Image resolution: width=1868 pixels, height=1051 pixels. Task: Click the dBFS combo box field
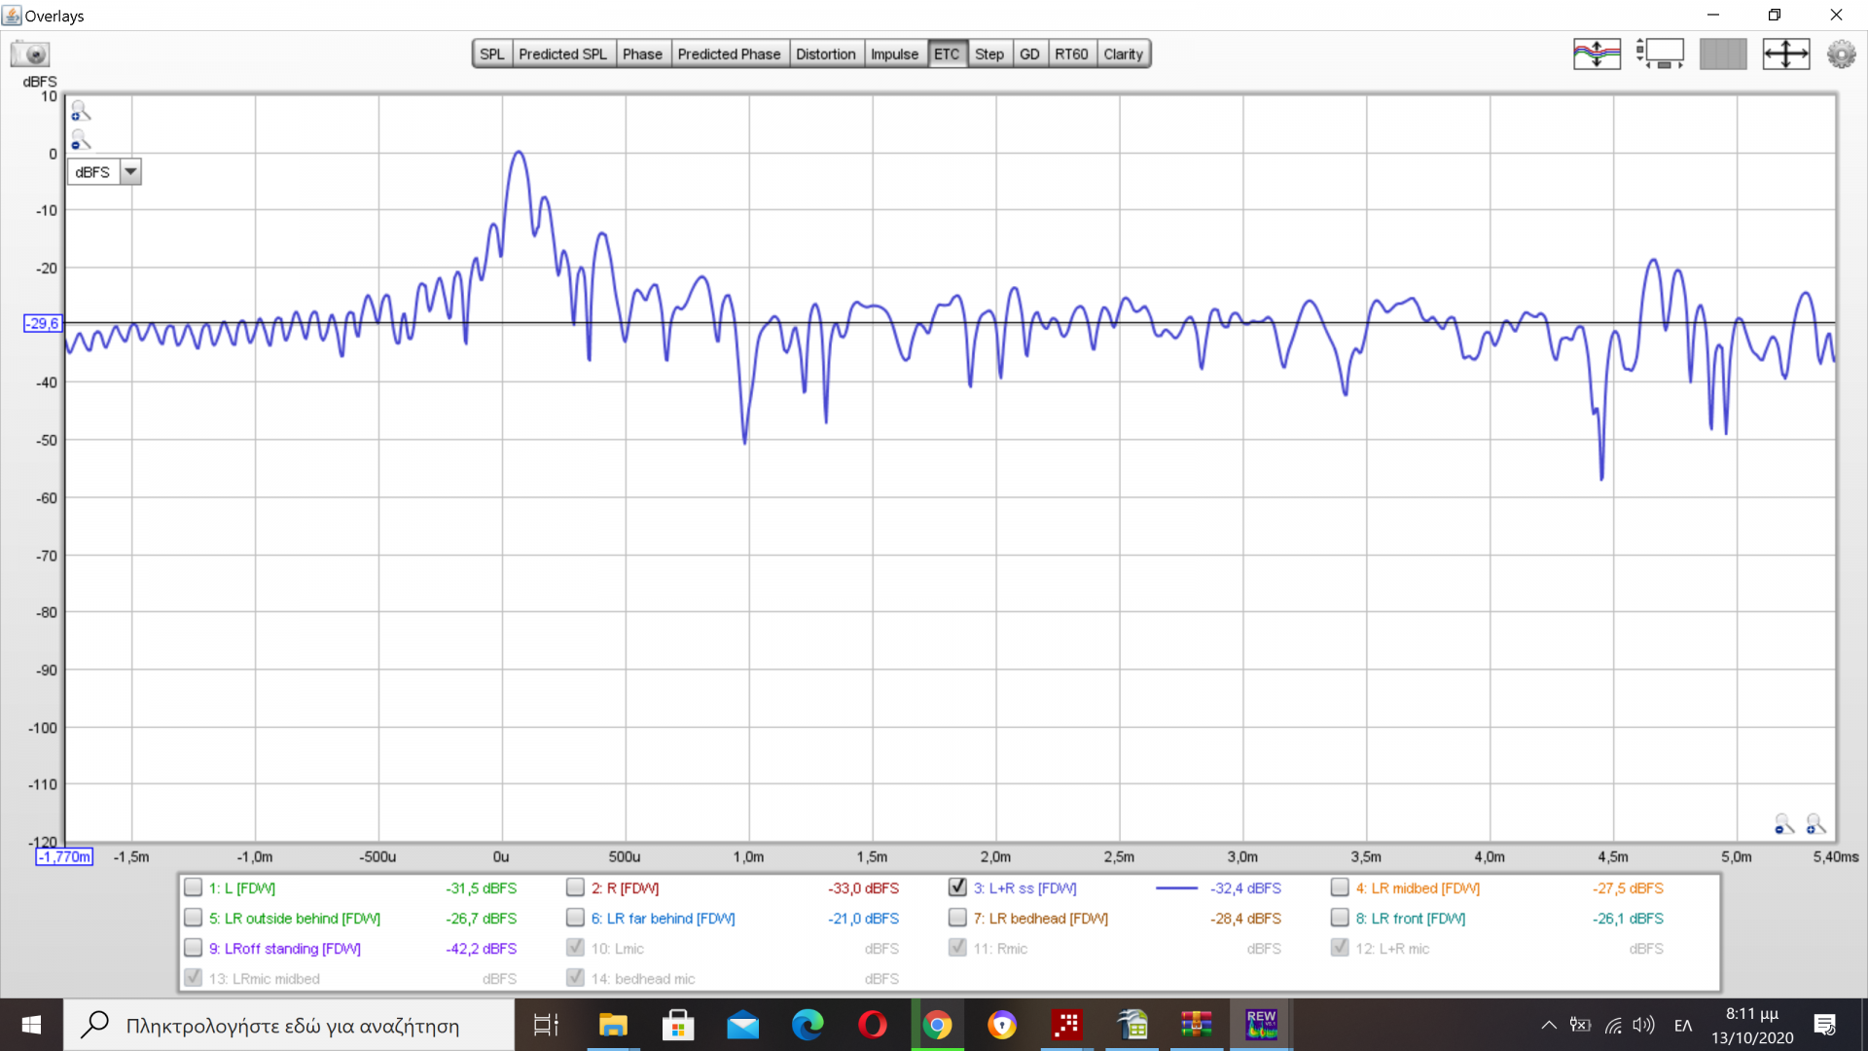(93, 172)
